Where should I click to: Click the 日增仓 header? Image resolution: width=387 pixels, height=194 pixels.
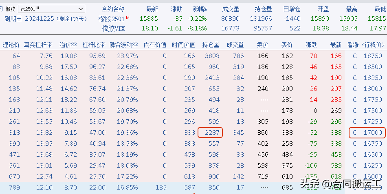click(x=292, y=9)
